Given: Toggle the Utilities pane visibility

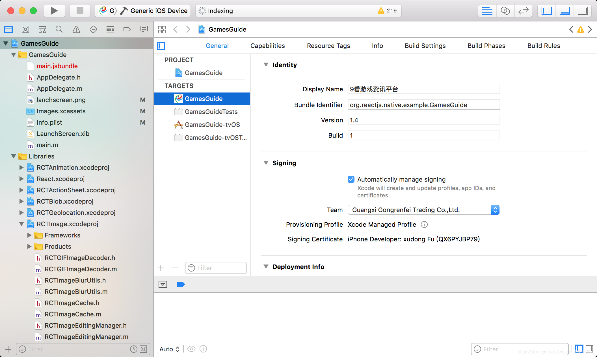Looking at the screenshot, I should pyautogui.click(x=583, y=11).
